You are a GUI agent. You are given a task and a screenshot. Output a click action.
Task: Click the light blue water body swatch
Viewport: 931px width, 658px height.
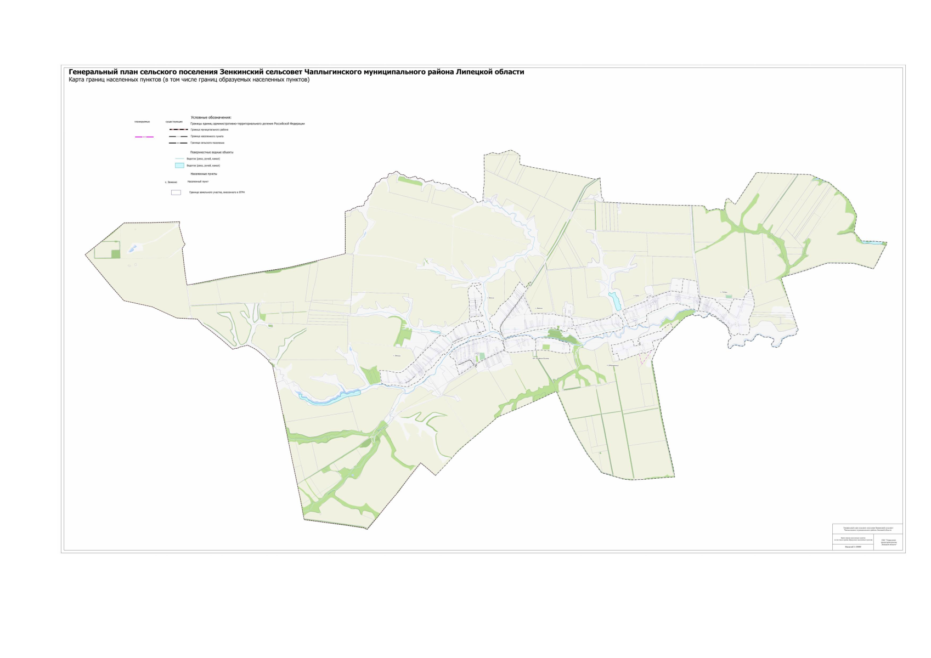[x=179, y=165]
